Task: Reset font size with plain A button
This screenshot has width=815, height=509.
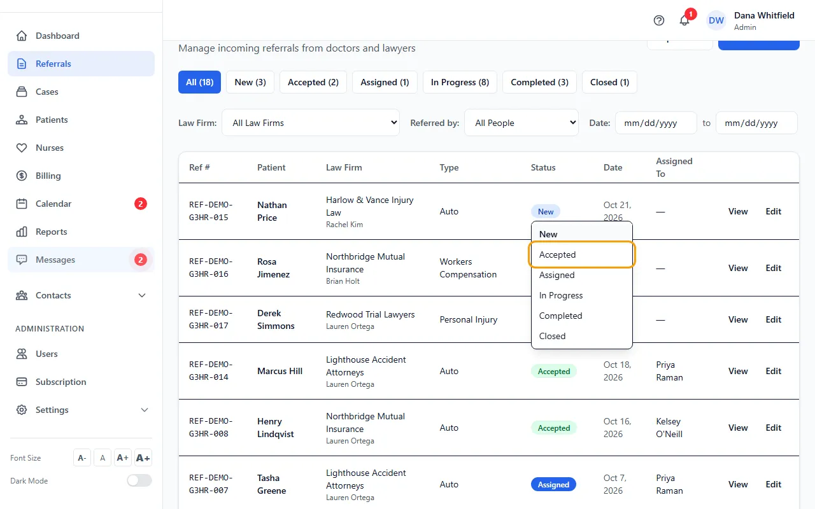Action: pyautogui.click(x=103, y=457)
